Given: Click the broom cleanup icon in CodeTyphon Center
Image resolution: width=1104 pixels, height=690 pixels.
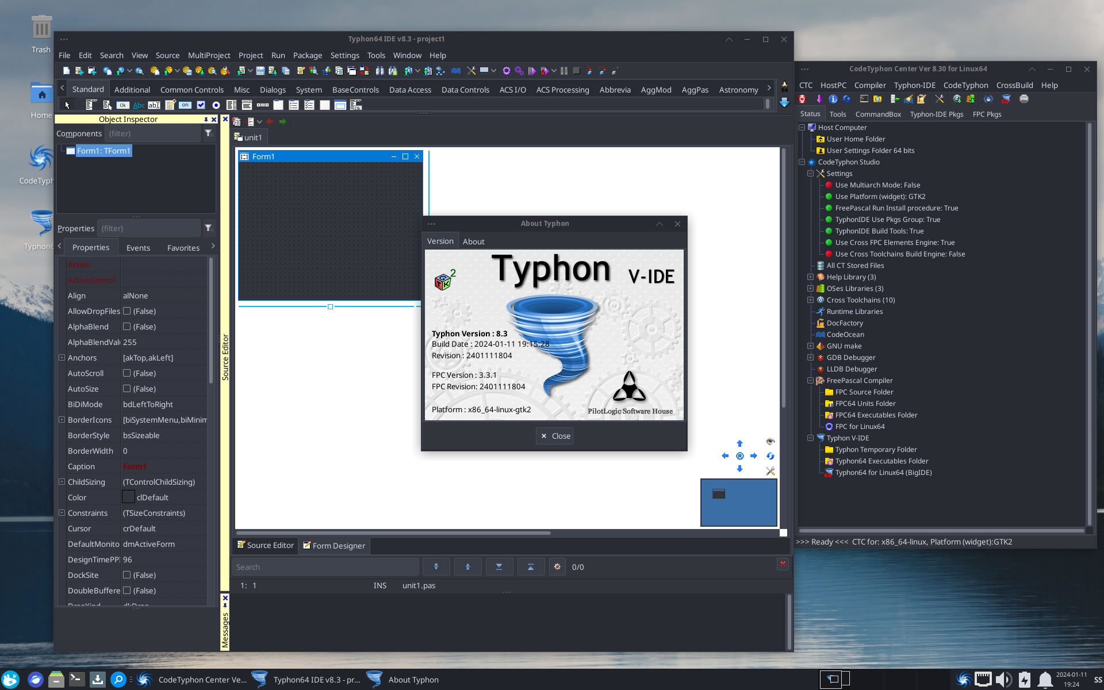Looking at the screenshot, I should pos(908,99).
